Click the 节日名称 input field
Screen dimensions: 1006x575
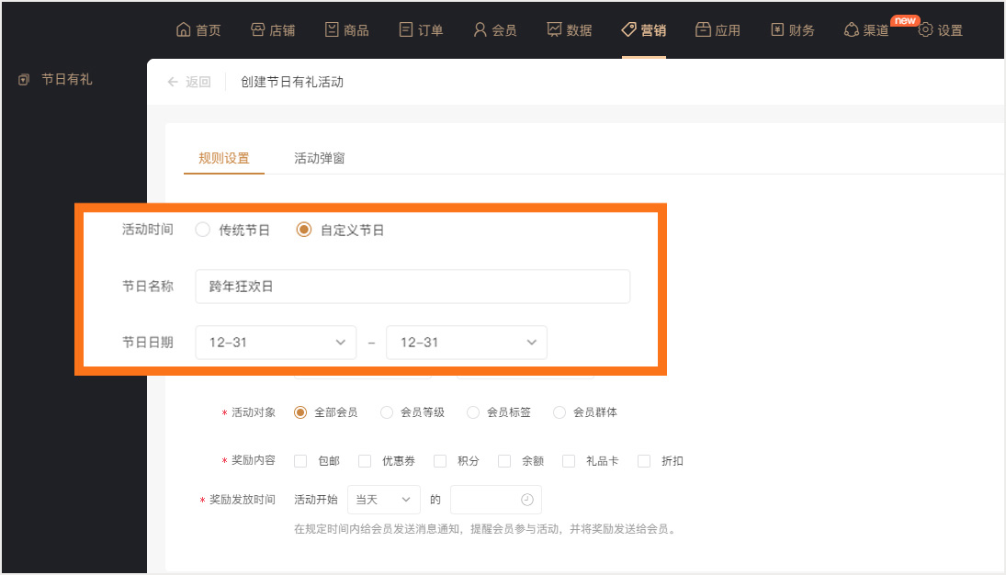point(413,287)
